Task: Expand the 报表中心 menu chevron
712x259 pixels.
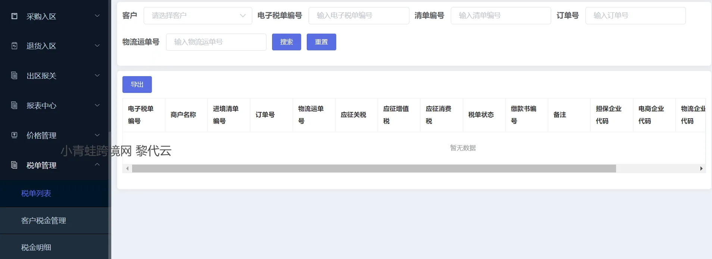Action: point(97,105)
